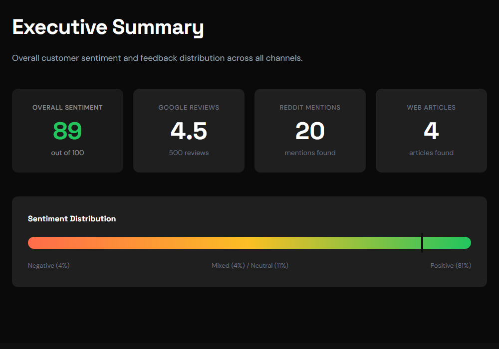Click the overall feedback description line
Image resolution: width=499 pixels, height=349 pixels.
pos(157,58)
